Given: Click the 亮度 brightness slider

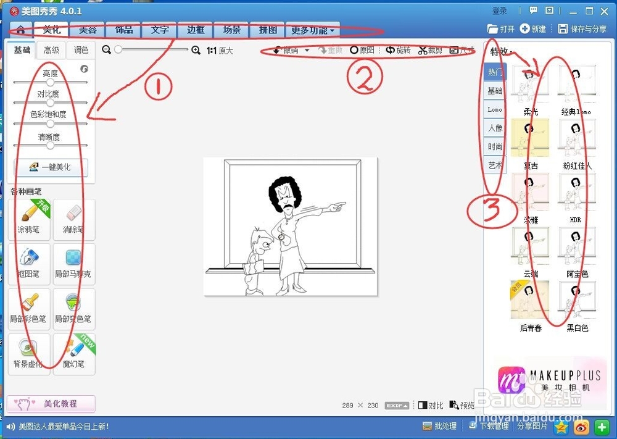Looking at the screenshot, I should (x=50, y=82).
